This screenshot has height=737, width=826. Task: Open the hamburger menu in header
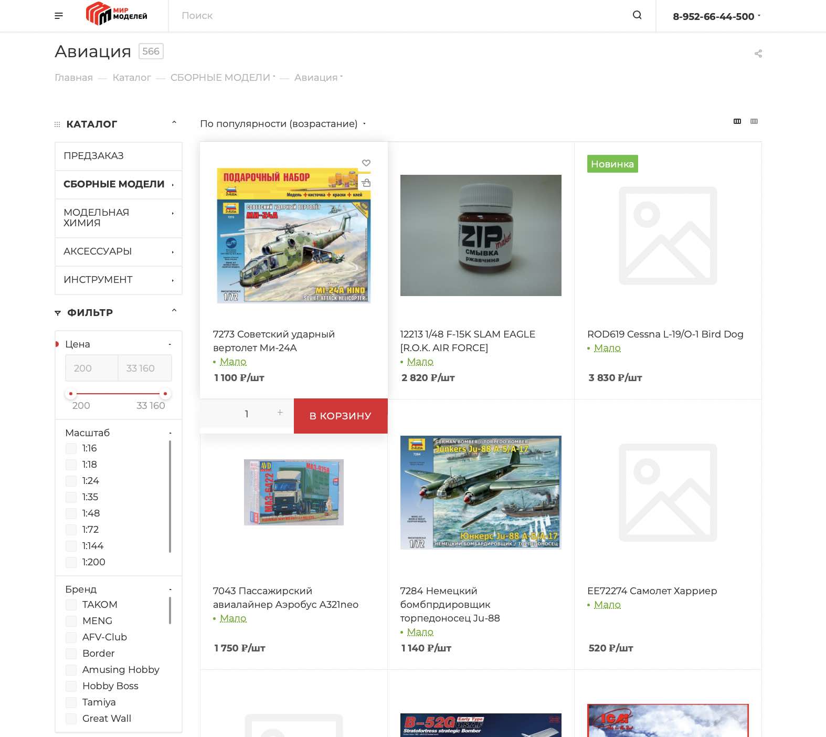(x=59, y=16)
